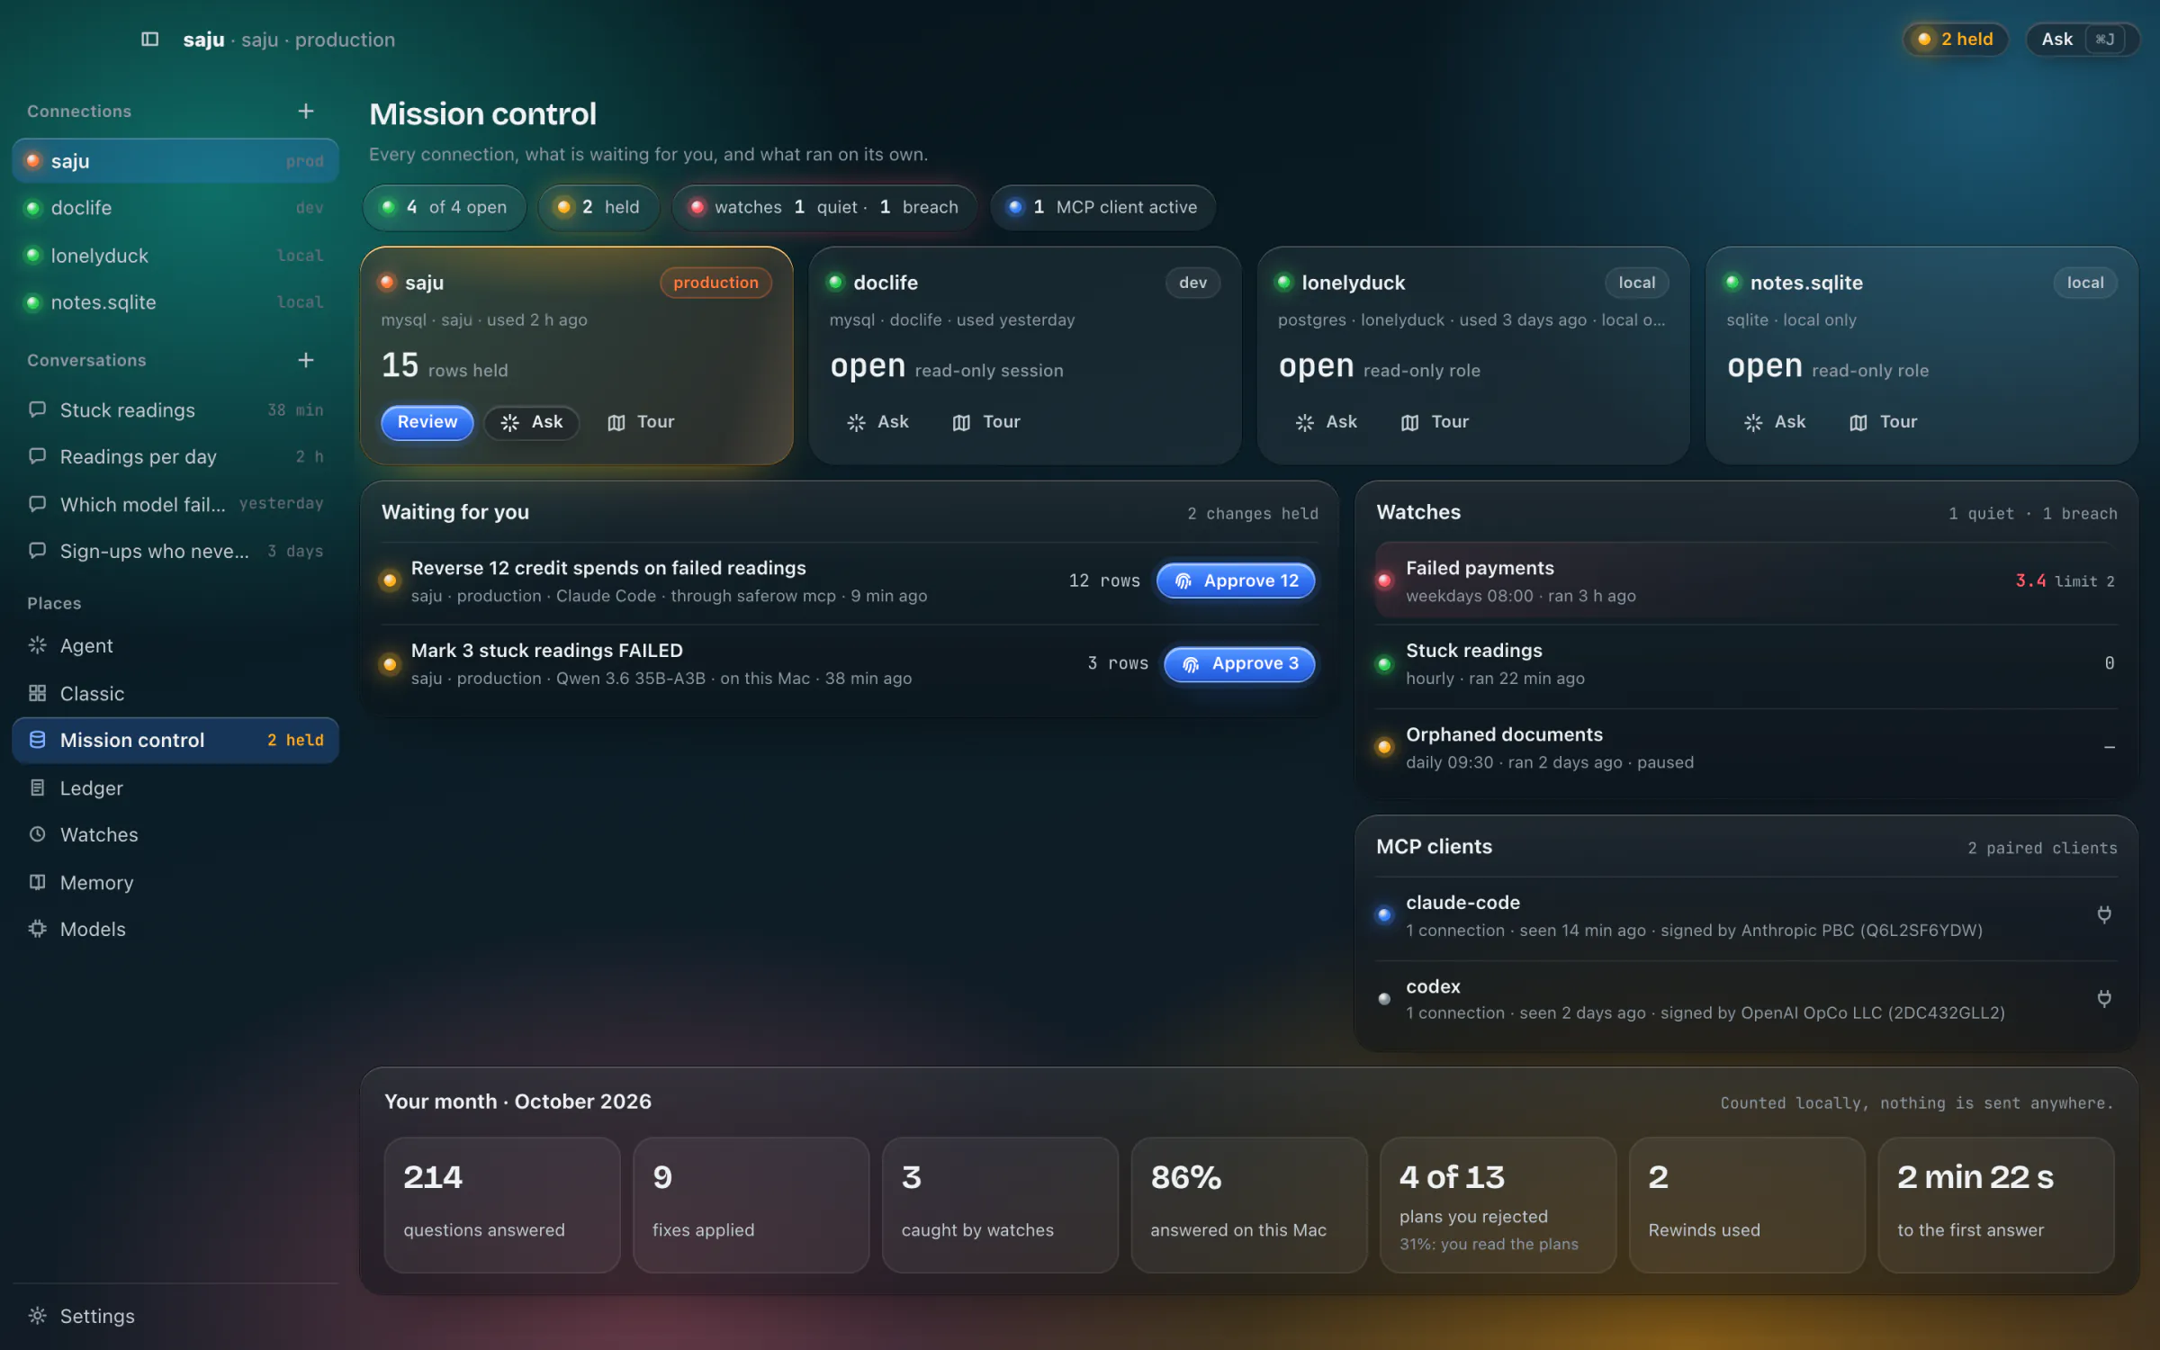Click the Ask button in top bar
Image resolution: width=2160 pixels, height=1350 pixels.
2082,40
